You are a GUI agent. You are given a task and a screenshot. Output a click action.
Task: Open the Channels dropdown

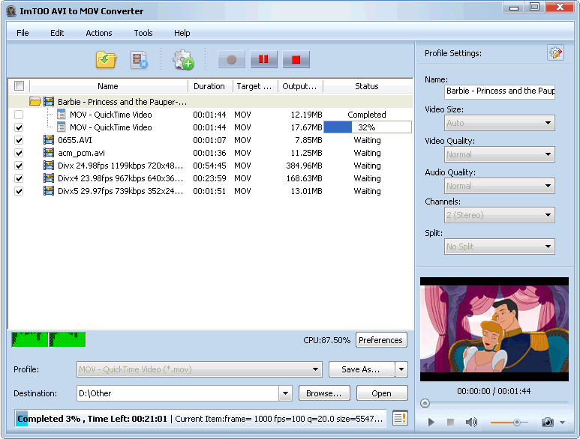(x=500, y=215)
